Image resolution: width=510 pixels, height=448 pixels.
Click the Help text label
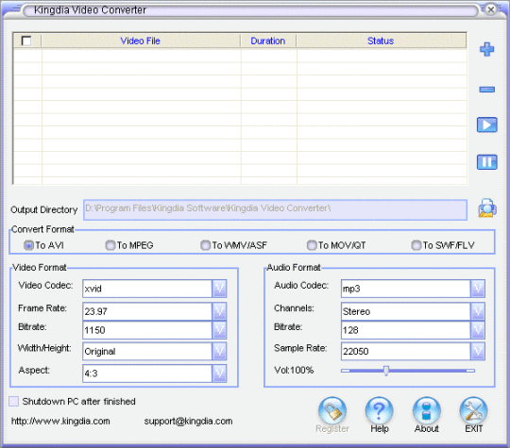pos(380,429)
